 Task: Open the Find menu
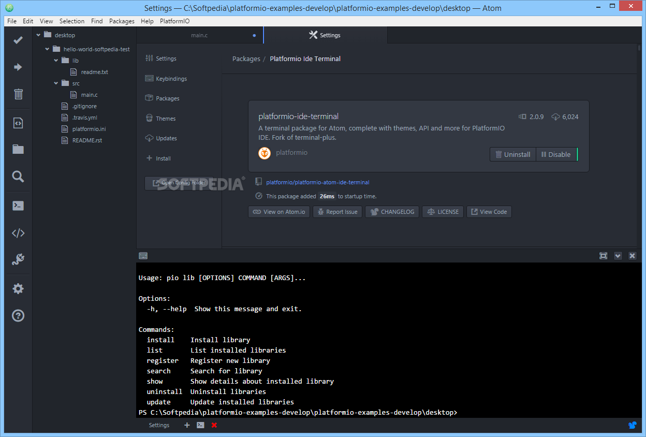tap(97, 21)
